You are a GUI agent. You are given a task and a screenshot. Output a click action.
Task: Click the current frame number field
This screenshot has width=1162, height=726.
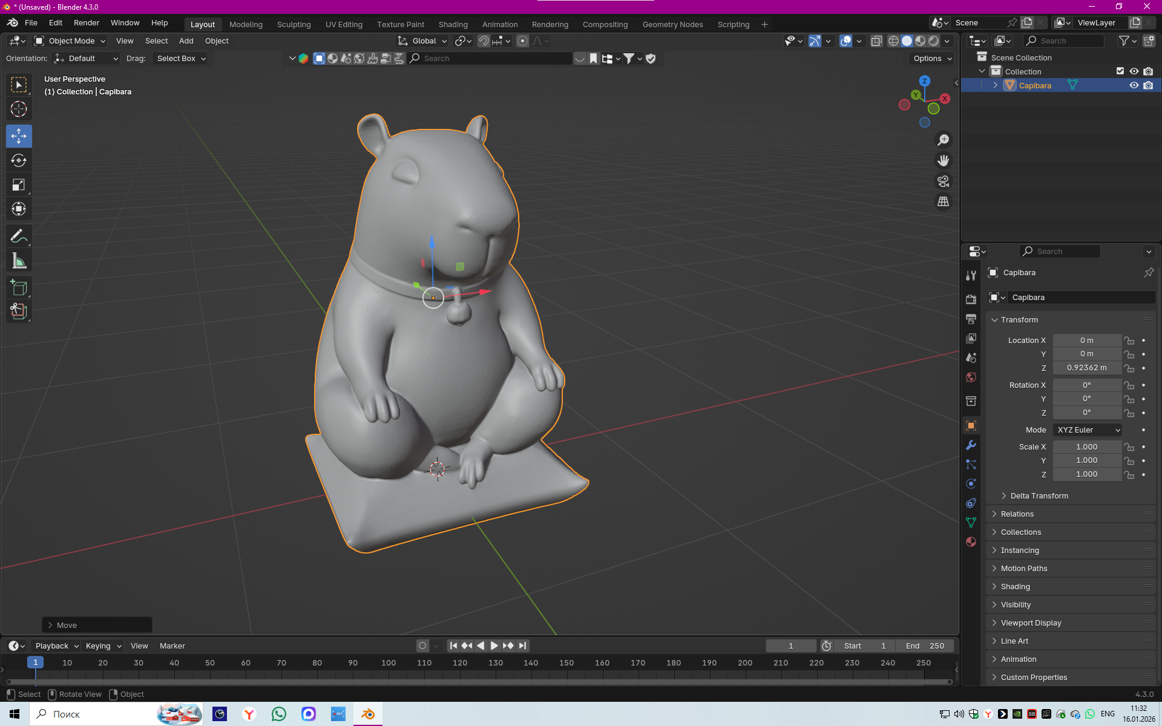pyautogui.click(x=790, y=646)
